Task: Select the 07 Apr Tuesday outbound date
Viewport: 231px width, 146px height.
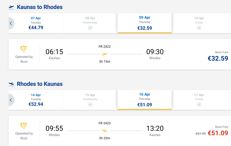Action: pyautogui.click(x=36, y=23)
